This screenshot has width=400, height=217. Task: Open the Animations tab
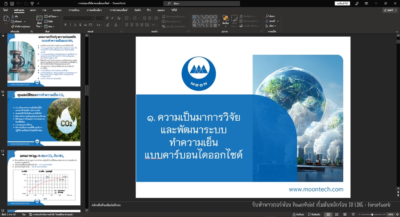[94, 10]
